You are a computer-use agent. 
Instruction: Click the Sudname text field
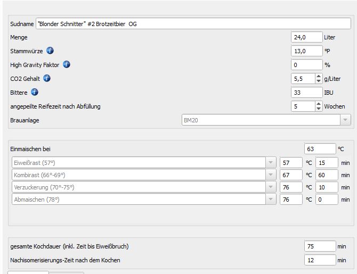pos(193,24)
